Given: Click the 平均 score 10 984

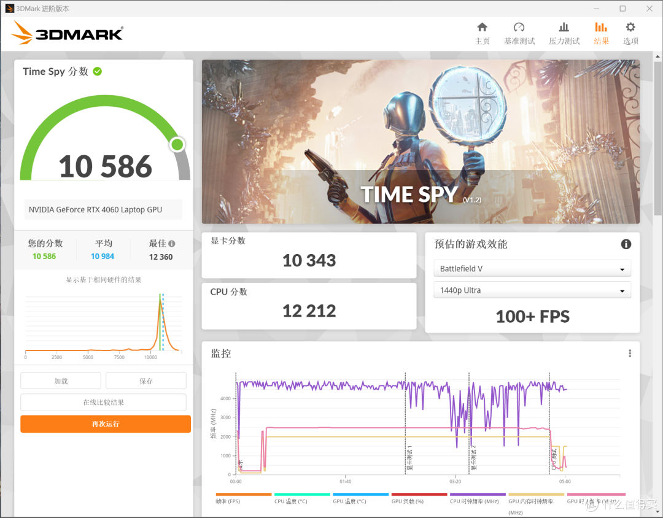Looking at the screenshot, I should point(103,257).
